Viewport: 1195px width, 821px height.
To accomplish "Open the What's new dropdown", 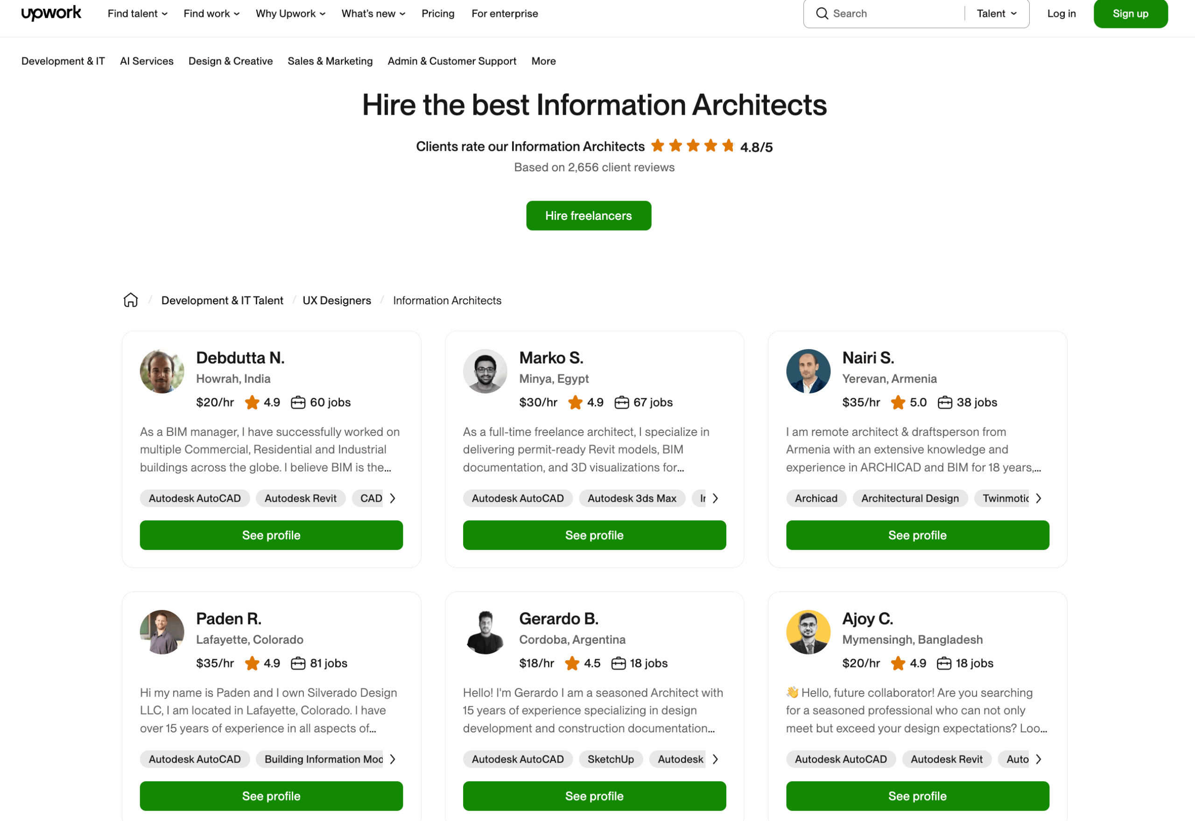I will tap(373, 14).
